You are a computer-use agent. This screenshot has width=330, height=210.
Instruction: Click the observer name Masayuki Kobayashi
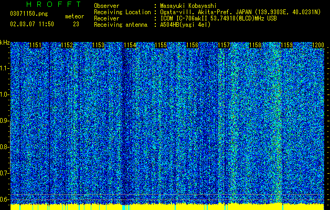coord(188,6)
